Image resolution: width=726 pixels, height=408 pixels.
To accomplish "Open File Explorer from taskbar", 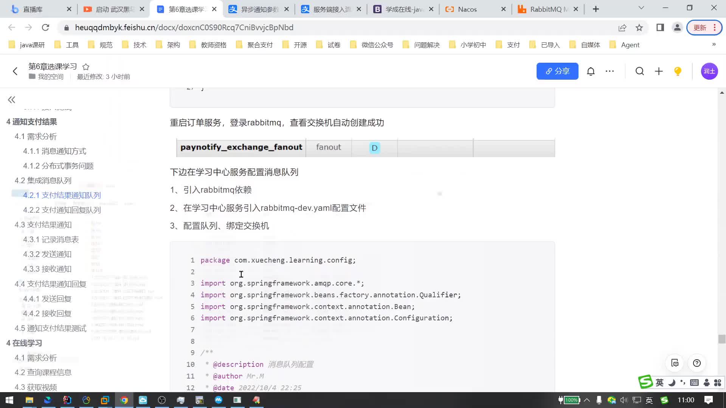I will click(29, 400).
